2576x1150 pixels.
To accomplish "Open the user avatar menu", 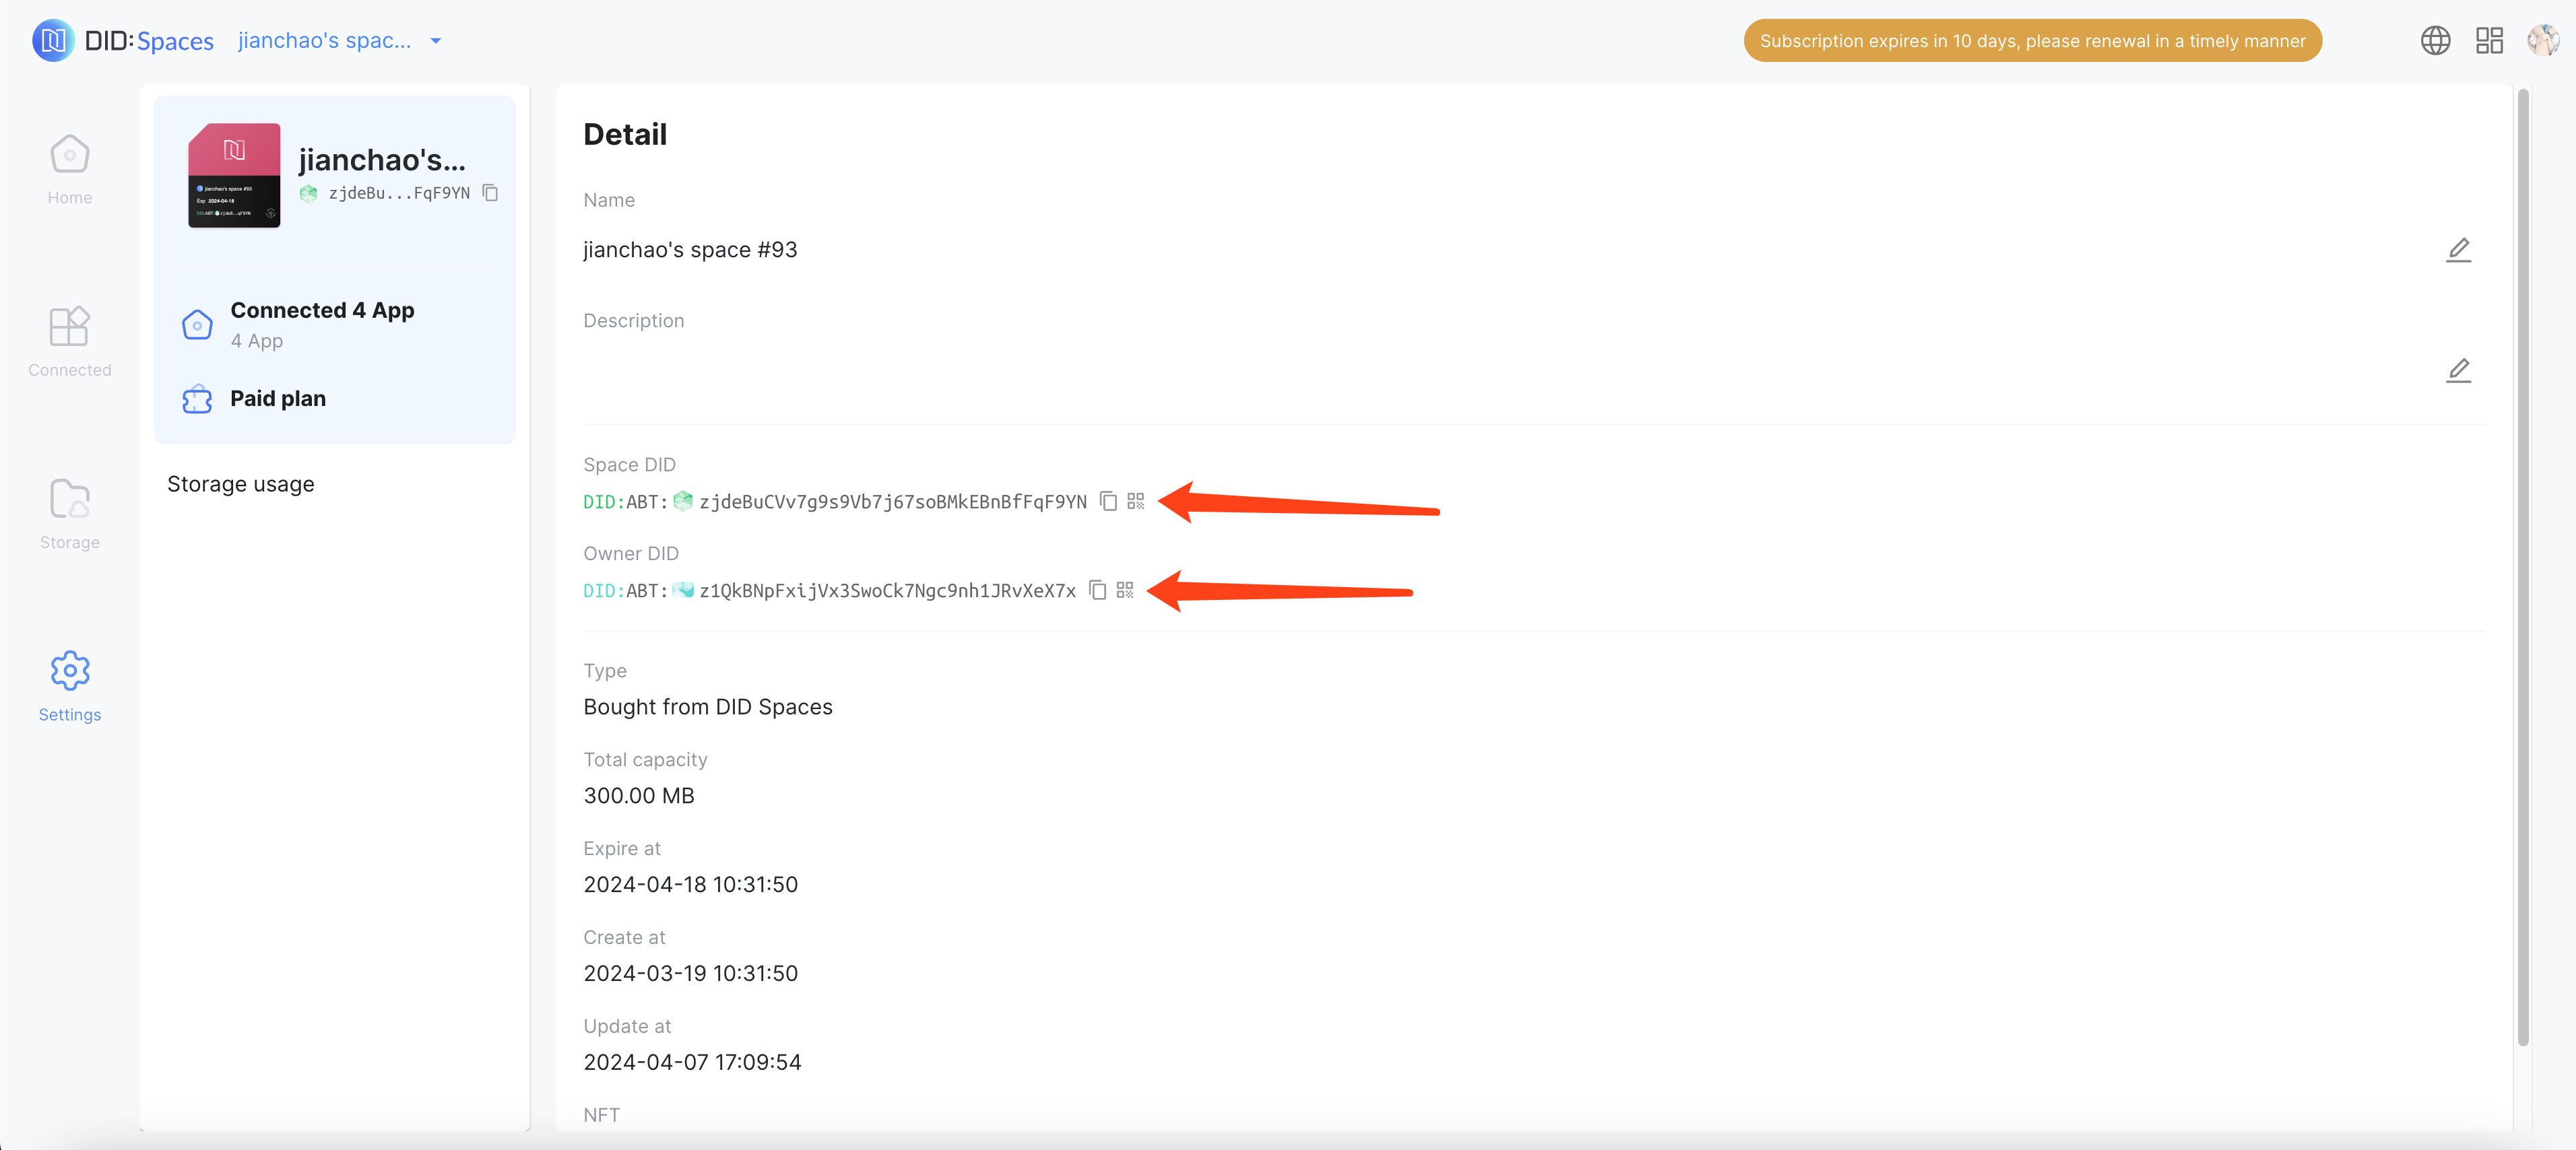I will coord(2542,40).
